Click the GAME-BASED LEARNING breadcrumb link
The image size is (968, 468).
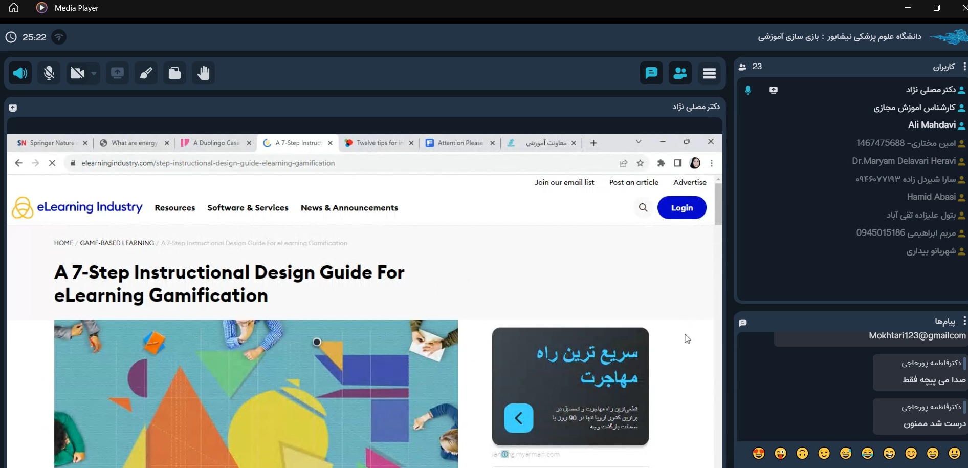(117, 243)
